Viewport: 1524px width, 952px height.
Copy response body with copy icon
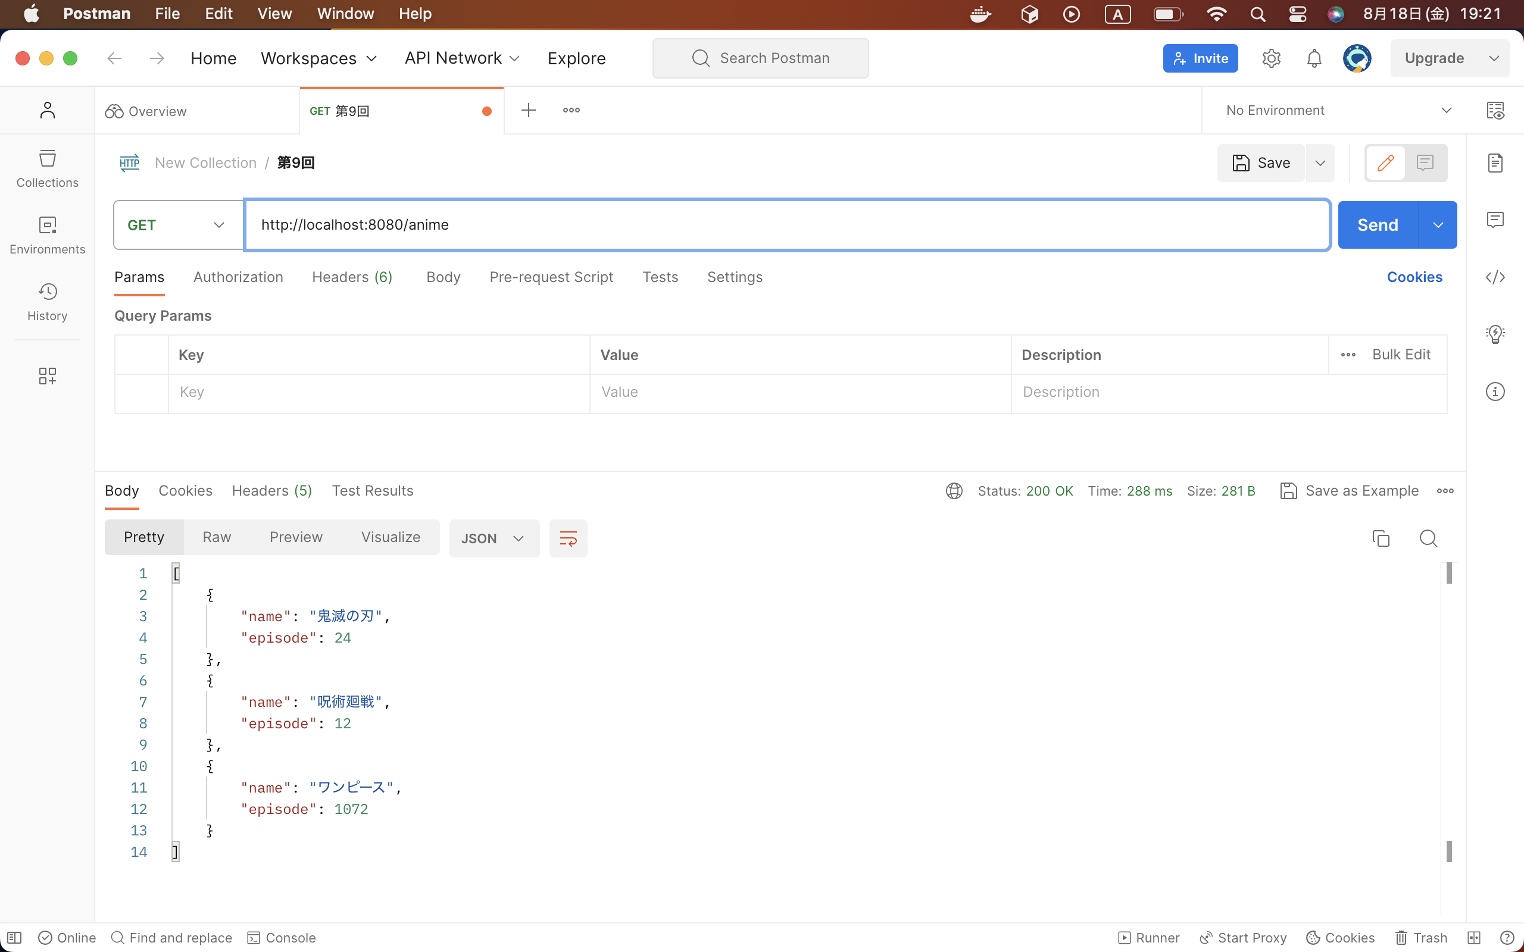(x=1381, y=538)
